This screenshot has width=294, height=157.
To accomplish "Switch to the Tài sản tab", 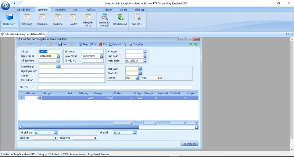I will pos(108,10).
